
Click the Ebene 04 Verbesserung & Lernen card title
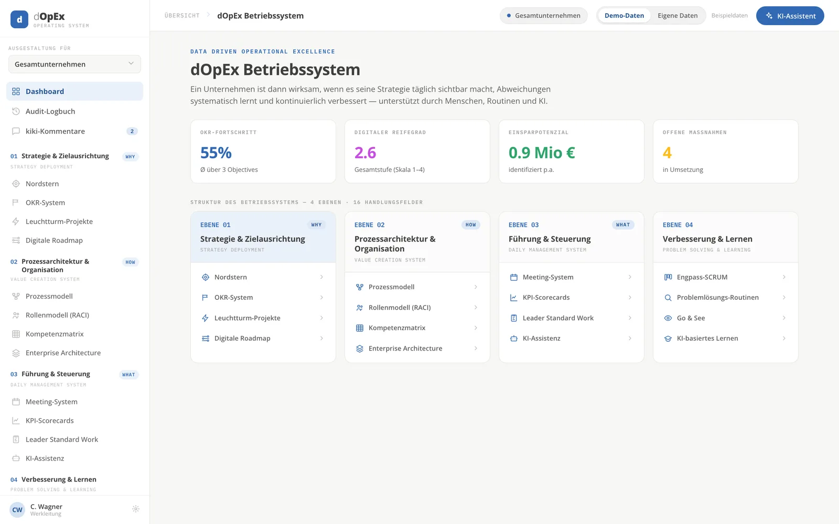click(x=707, y=239)
